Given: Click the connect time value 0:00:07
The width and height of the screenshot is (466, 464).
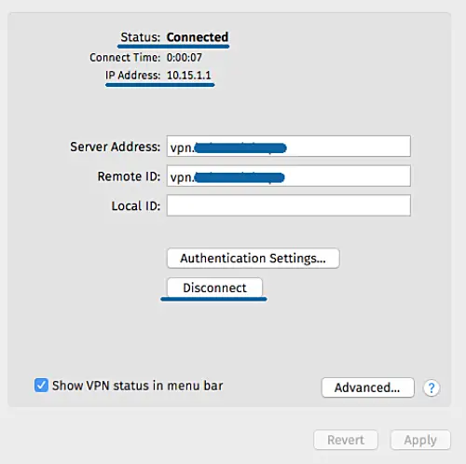Looking at the screenshot, I should coord(185,58).
